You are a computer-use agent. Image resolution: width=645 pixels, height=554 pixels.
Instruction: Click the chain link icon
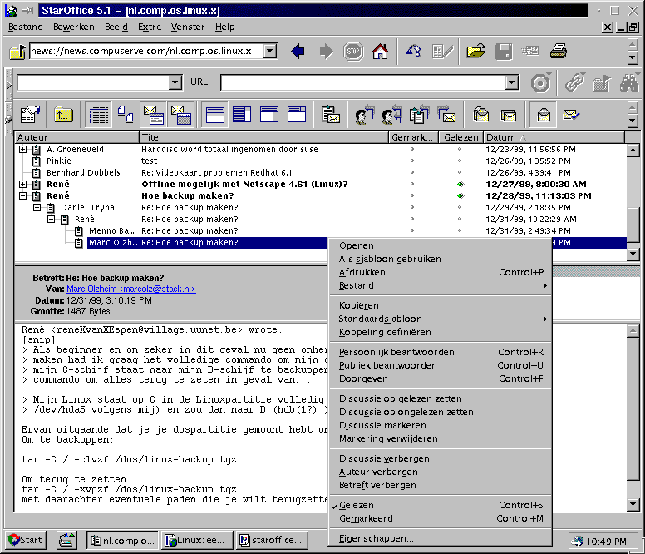pyautogui.click(x=574, y=83)
